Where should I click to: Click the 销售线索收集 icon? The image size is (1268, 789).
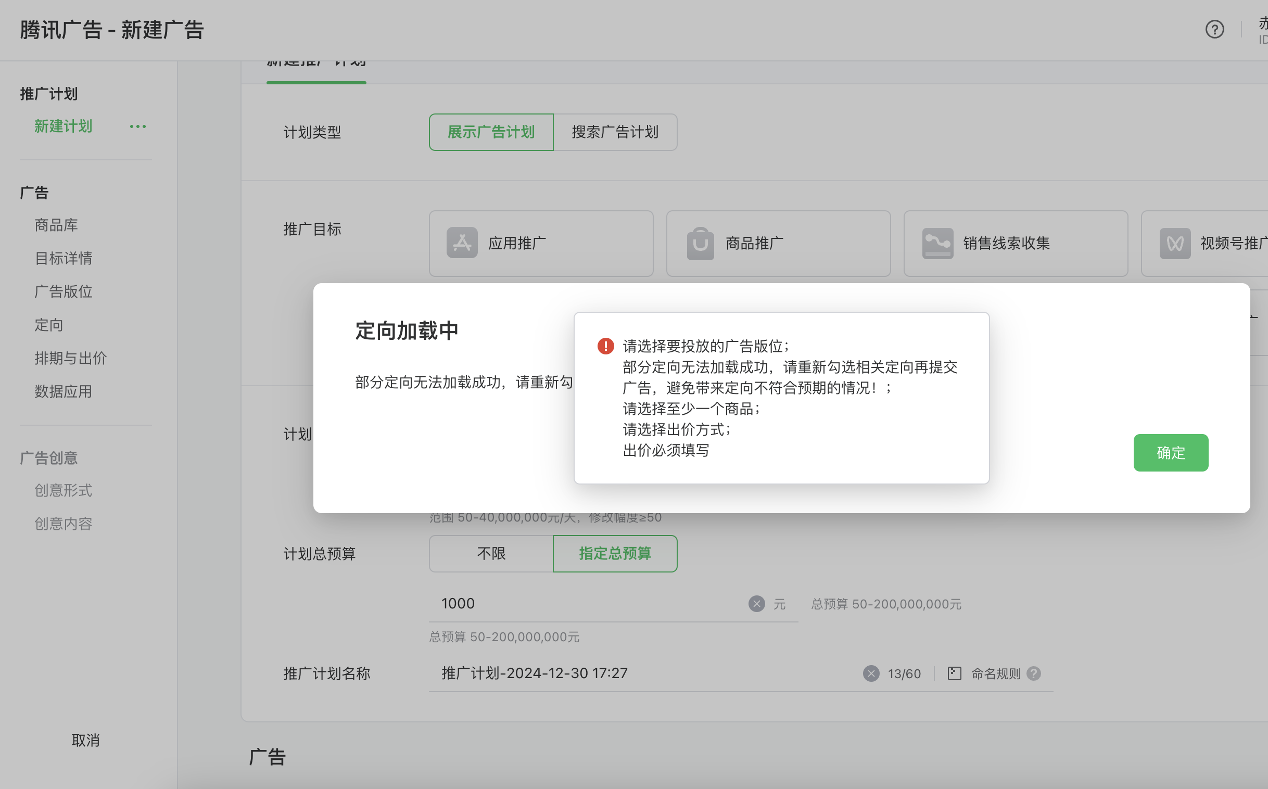[x=937, y=243]
